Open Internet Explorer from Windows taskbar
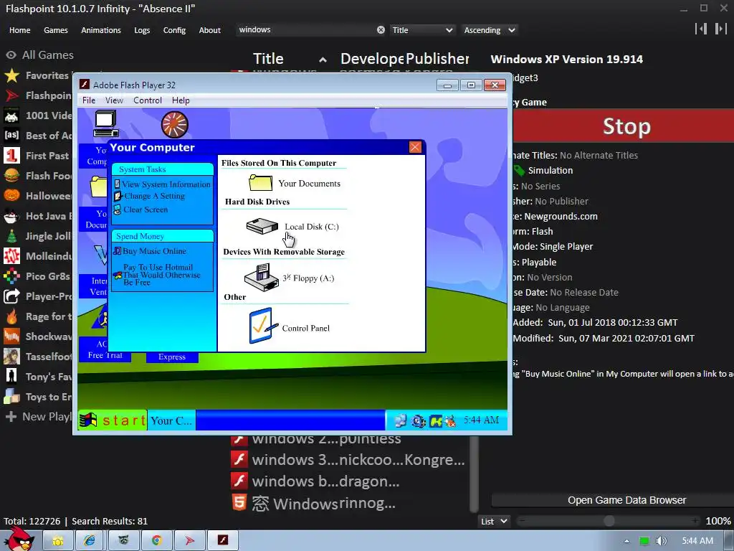Viewport: 734px width, 551px height. pyautogui.click(x=90, y=541)
